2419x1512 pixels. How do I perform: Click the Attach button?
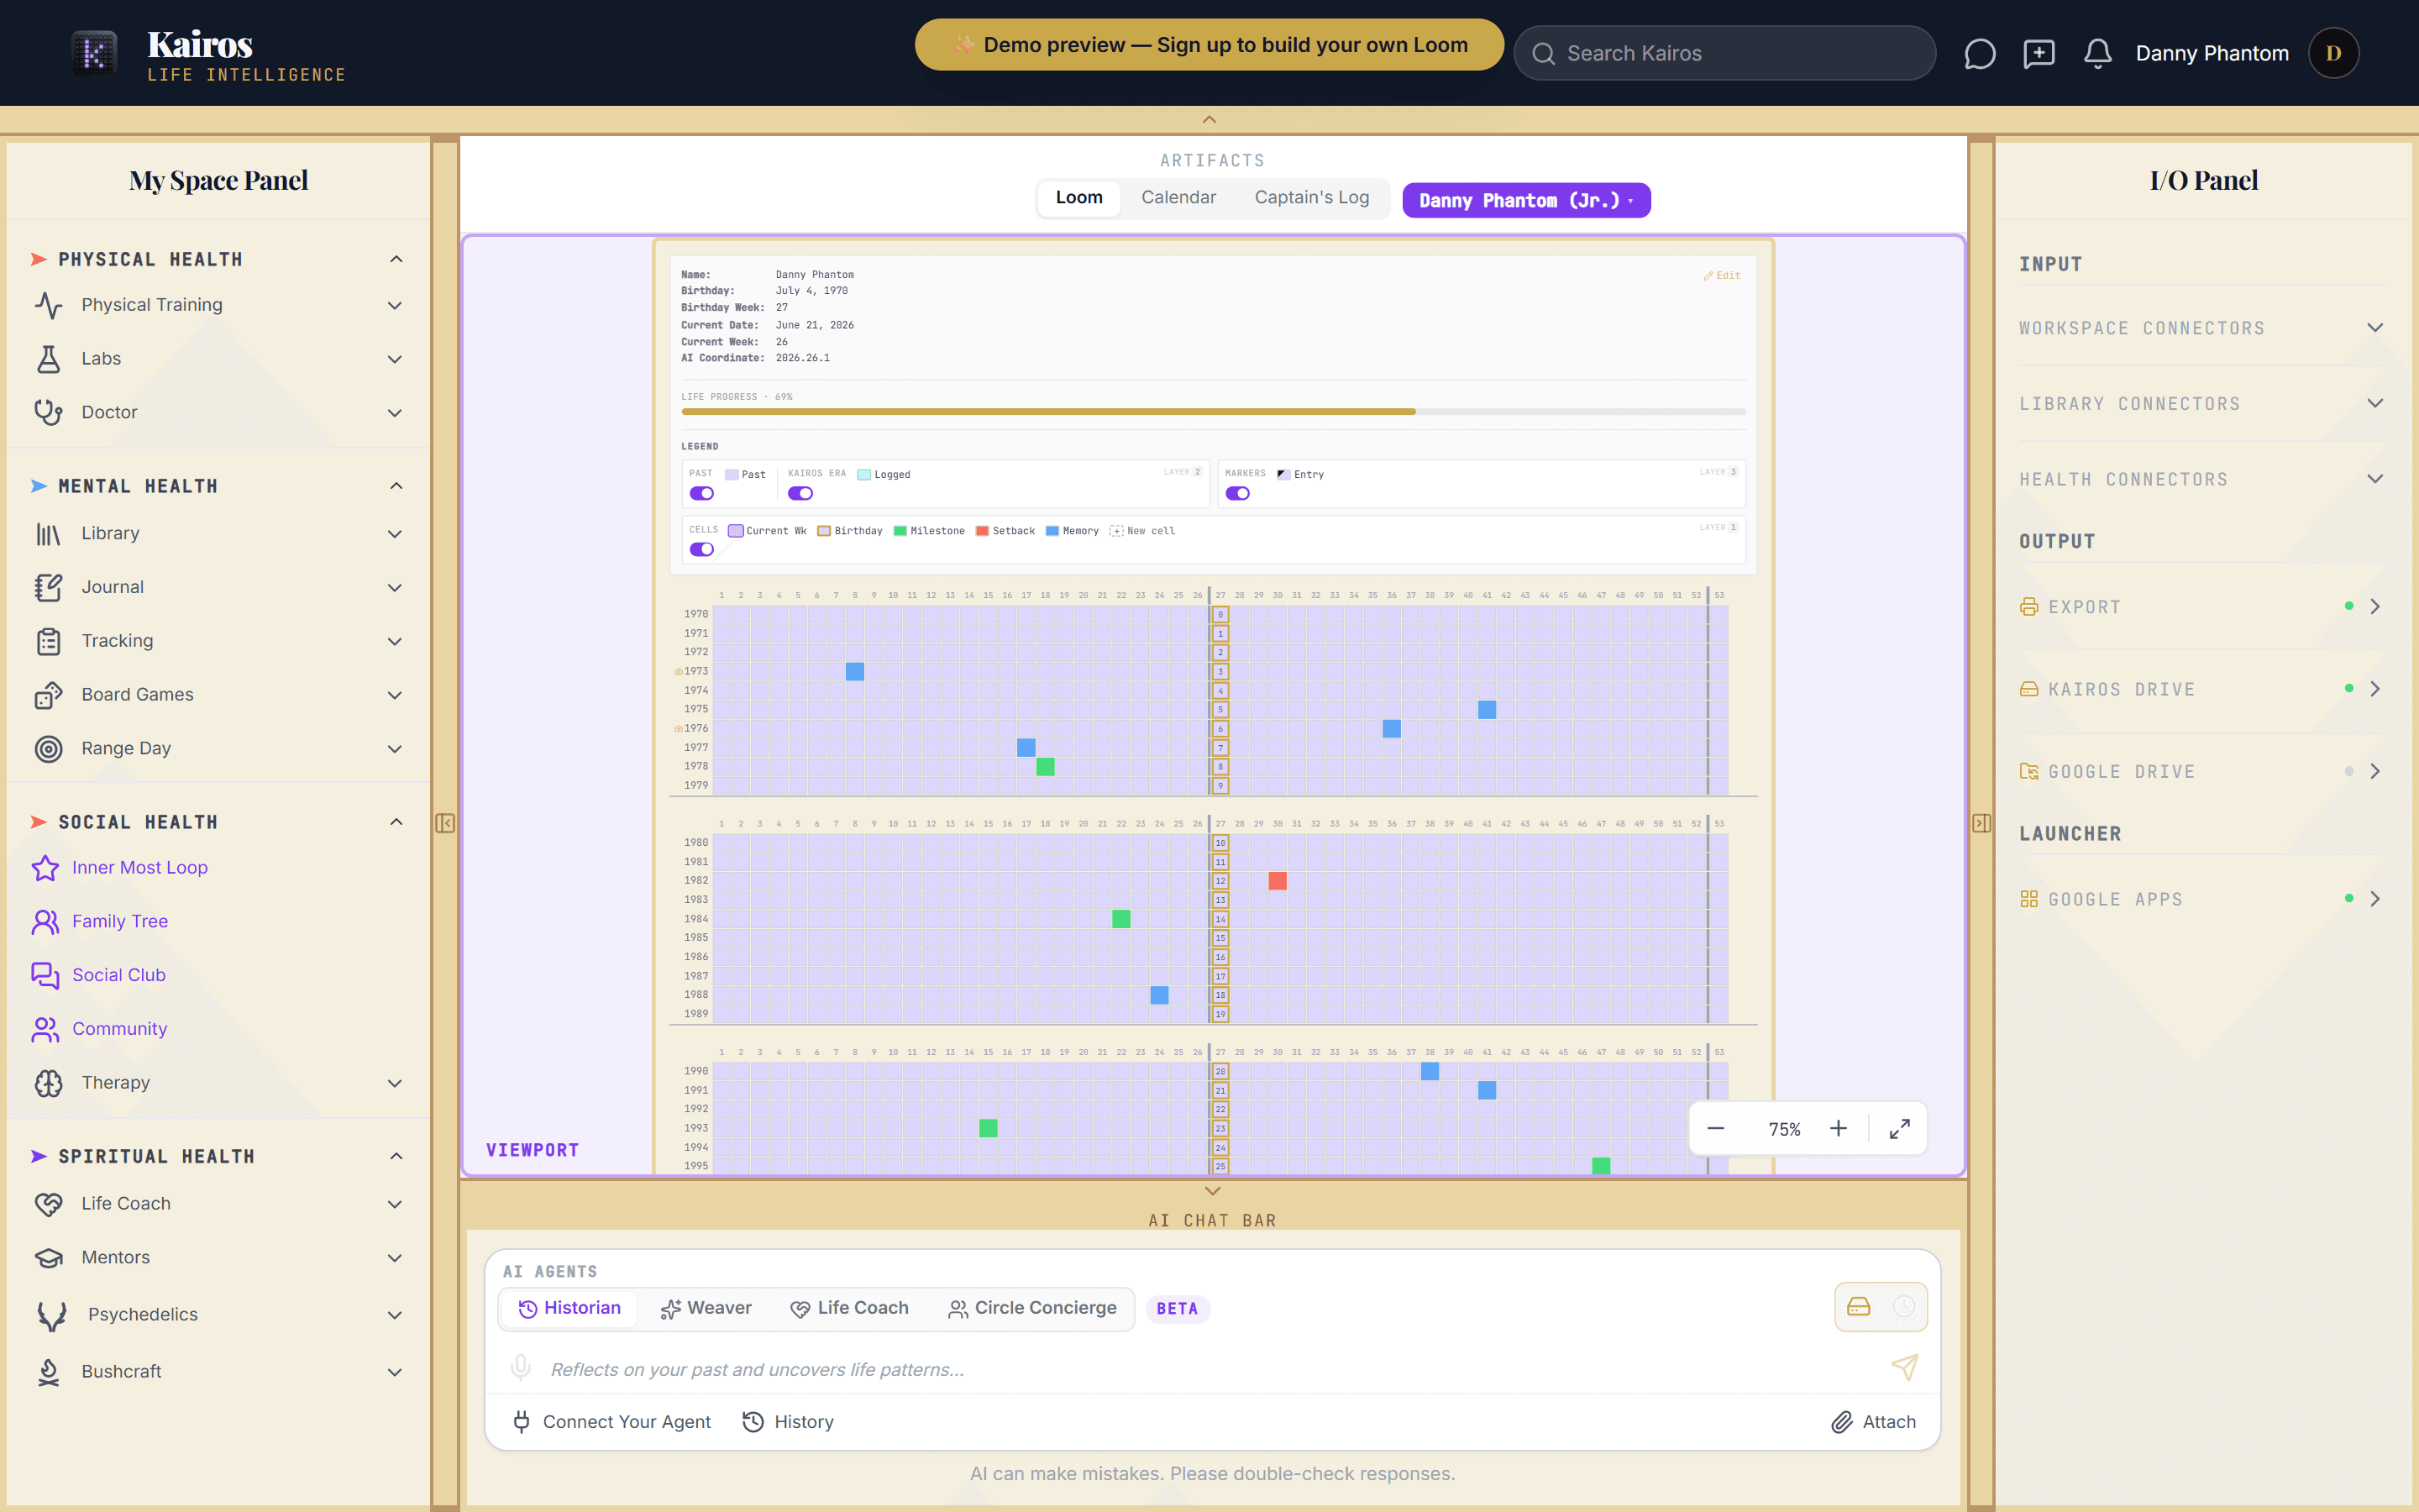tap(1874, 1421)
